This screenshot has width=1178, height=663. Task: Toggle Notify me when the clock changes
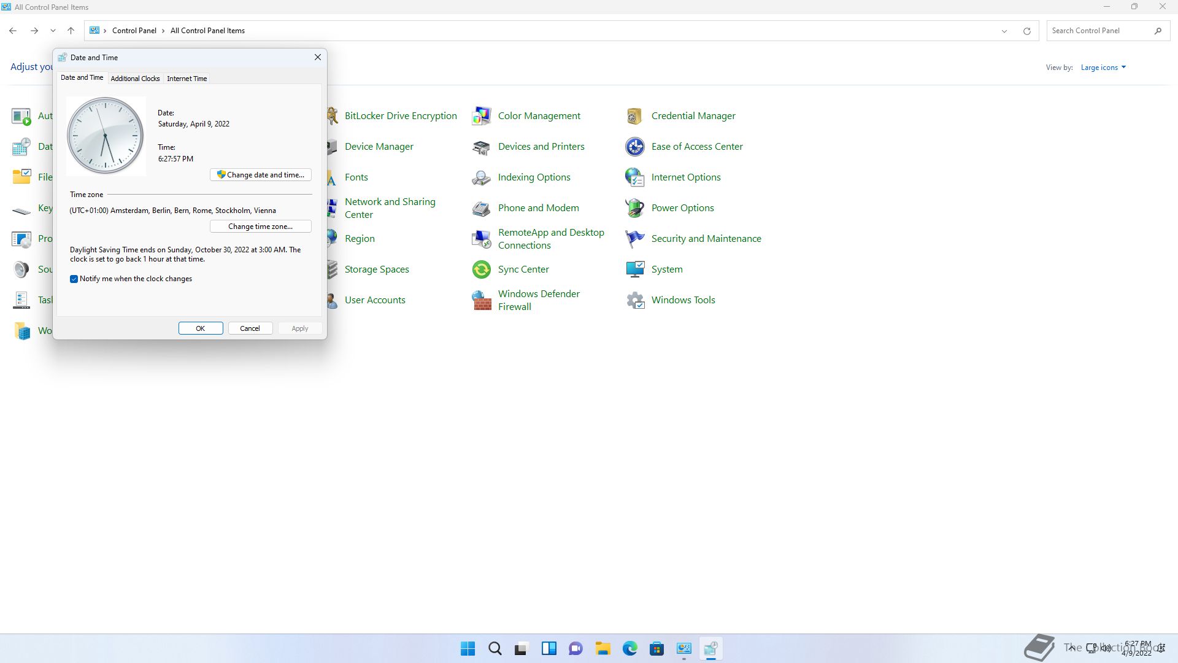click(x=74, y=279)
